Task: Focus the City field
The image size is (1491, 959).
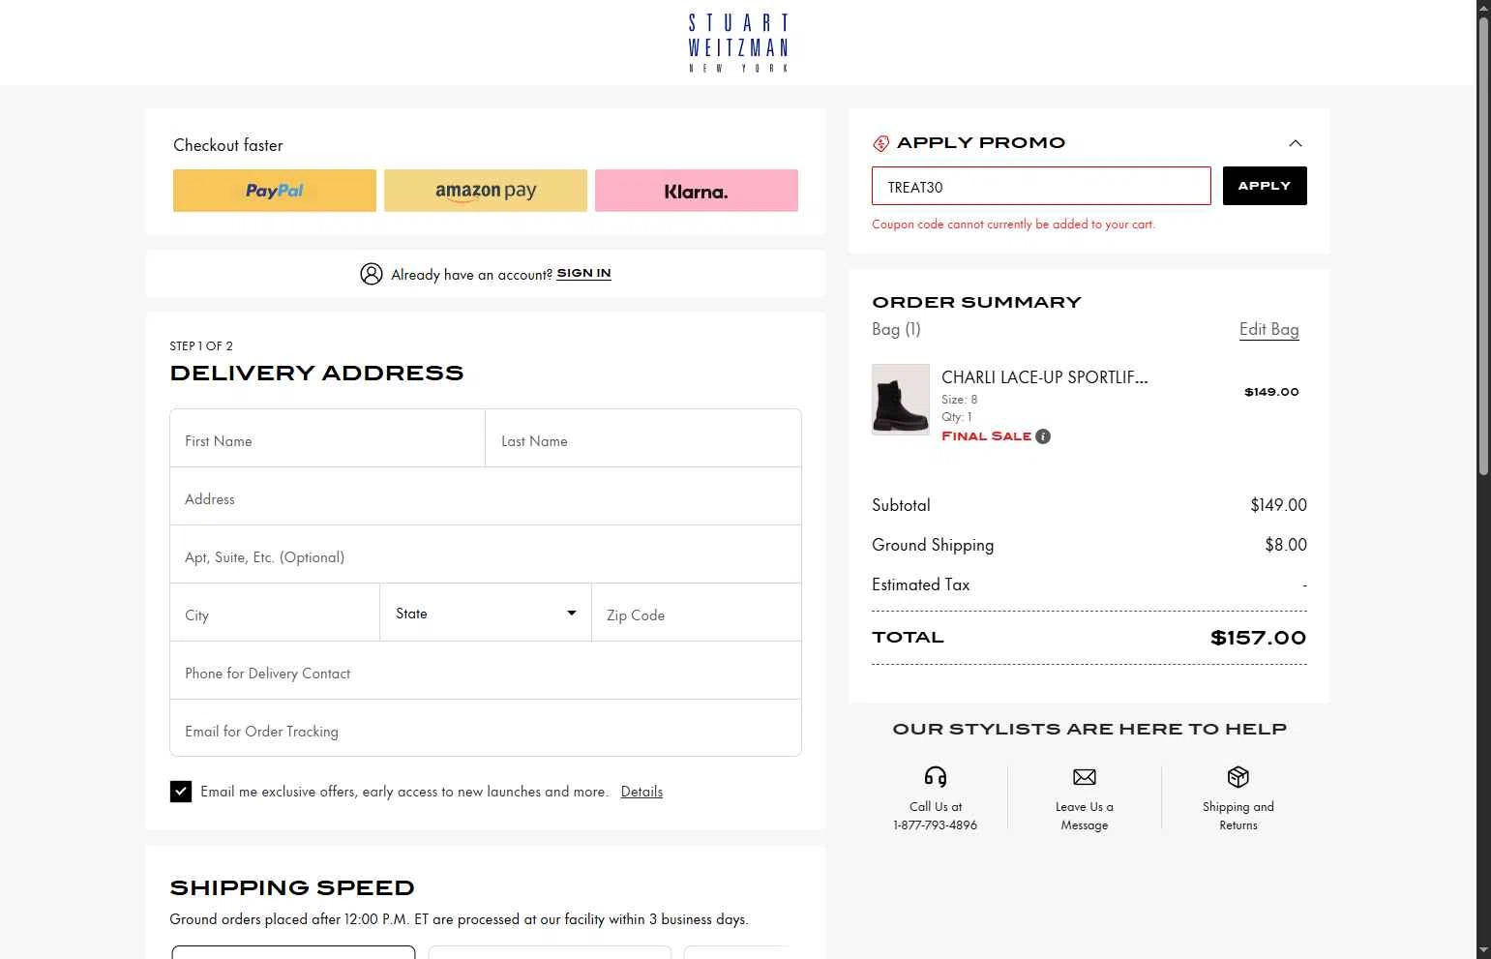Action: [x=275, y=613]
